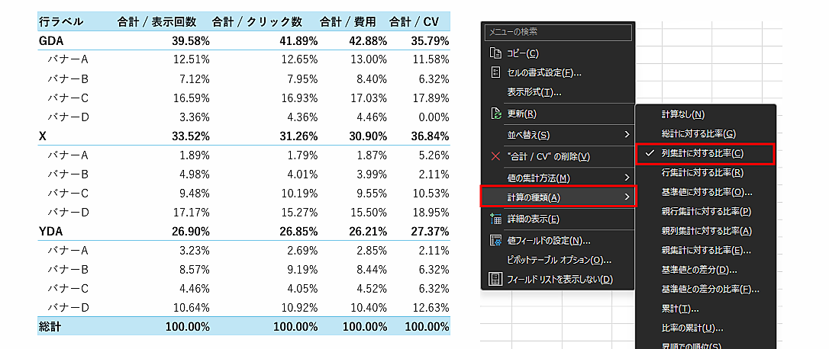
Task: Open ピボットテーブル オプション menu entry
Action: tap(559, 260)
